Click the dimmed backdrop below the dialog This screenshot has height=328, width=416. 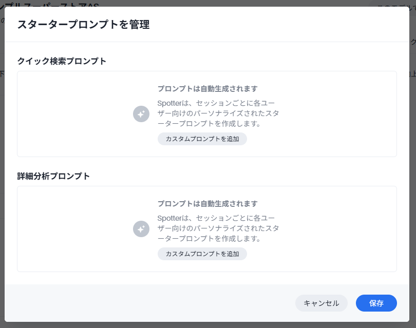(208, 325)
